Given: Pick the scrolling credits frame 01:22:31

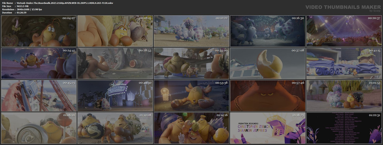Looking at the screenshot, I should 344,128.
